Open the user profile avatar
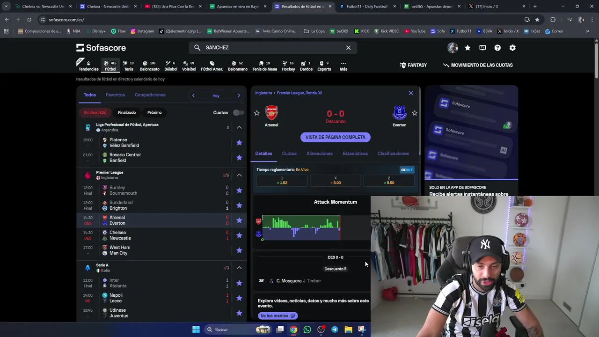Image resolution: width=599 pixels, height=337 pixels. 452,48
